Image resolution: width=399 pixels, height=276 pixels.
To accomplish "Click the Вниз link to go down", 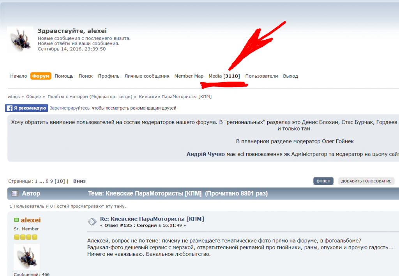I will [x=79, y=181].
